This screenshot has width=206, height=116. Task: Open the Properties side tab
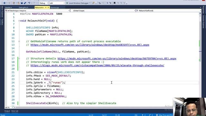pyautogui.click(x=203, y=10)
